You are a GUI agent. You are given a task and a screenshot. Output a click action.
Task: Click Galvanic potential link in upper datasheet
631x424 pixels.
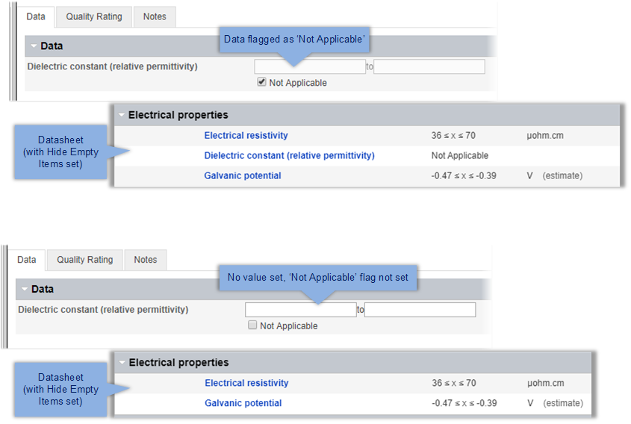pyautogui.click(x=243, y=175)
